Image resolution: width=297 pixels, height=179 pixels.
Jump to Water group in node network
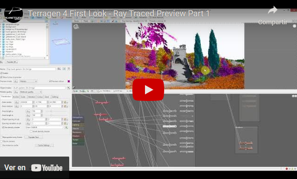coord(78,143)
